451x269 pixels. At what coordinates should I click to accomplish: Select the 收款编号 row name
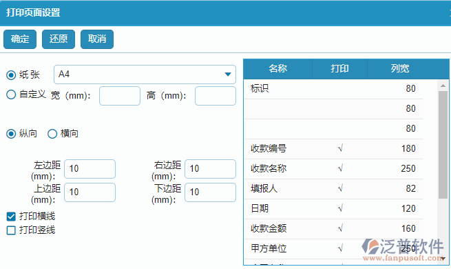(269, 148)
